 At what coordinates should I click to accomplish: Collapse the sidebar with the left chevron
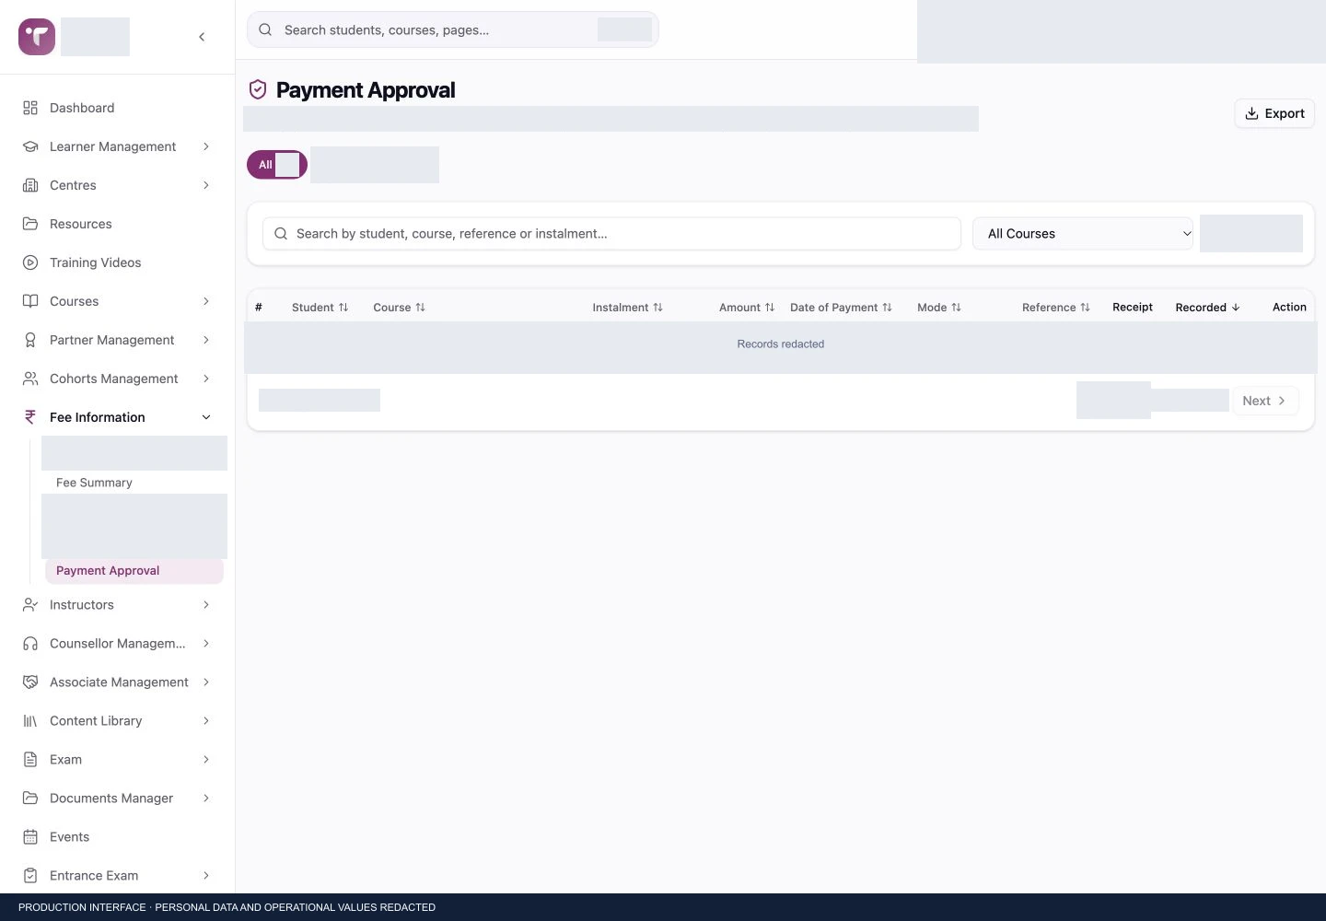coord(202,37)
